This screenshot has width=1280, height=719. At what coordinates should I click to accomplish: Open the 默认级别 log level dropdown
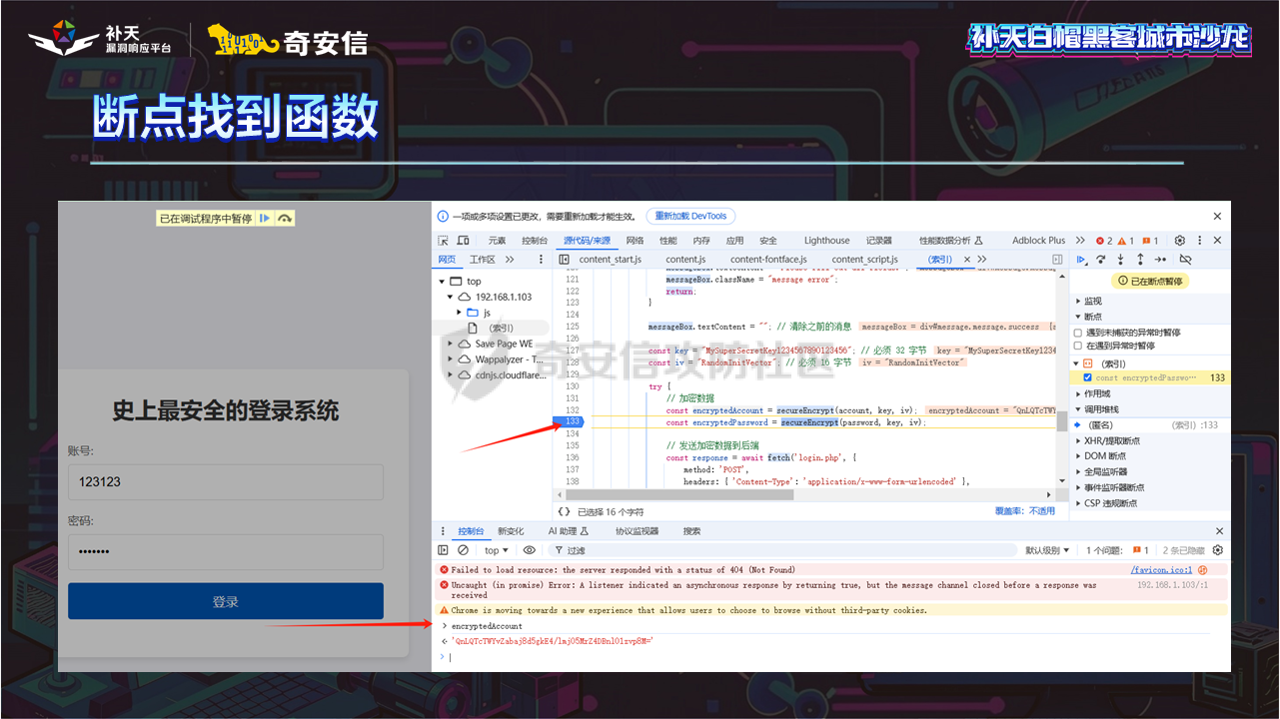tap(1047, 550)
